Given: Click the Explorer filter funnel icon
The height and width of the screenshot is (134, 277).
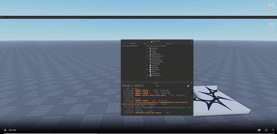Looking at the screenshot, I should point(148,46).
